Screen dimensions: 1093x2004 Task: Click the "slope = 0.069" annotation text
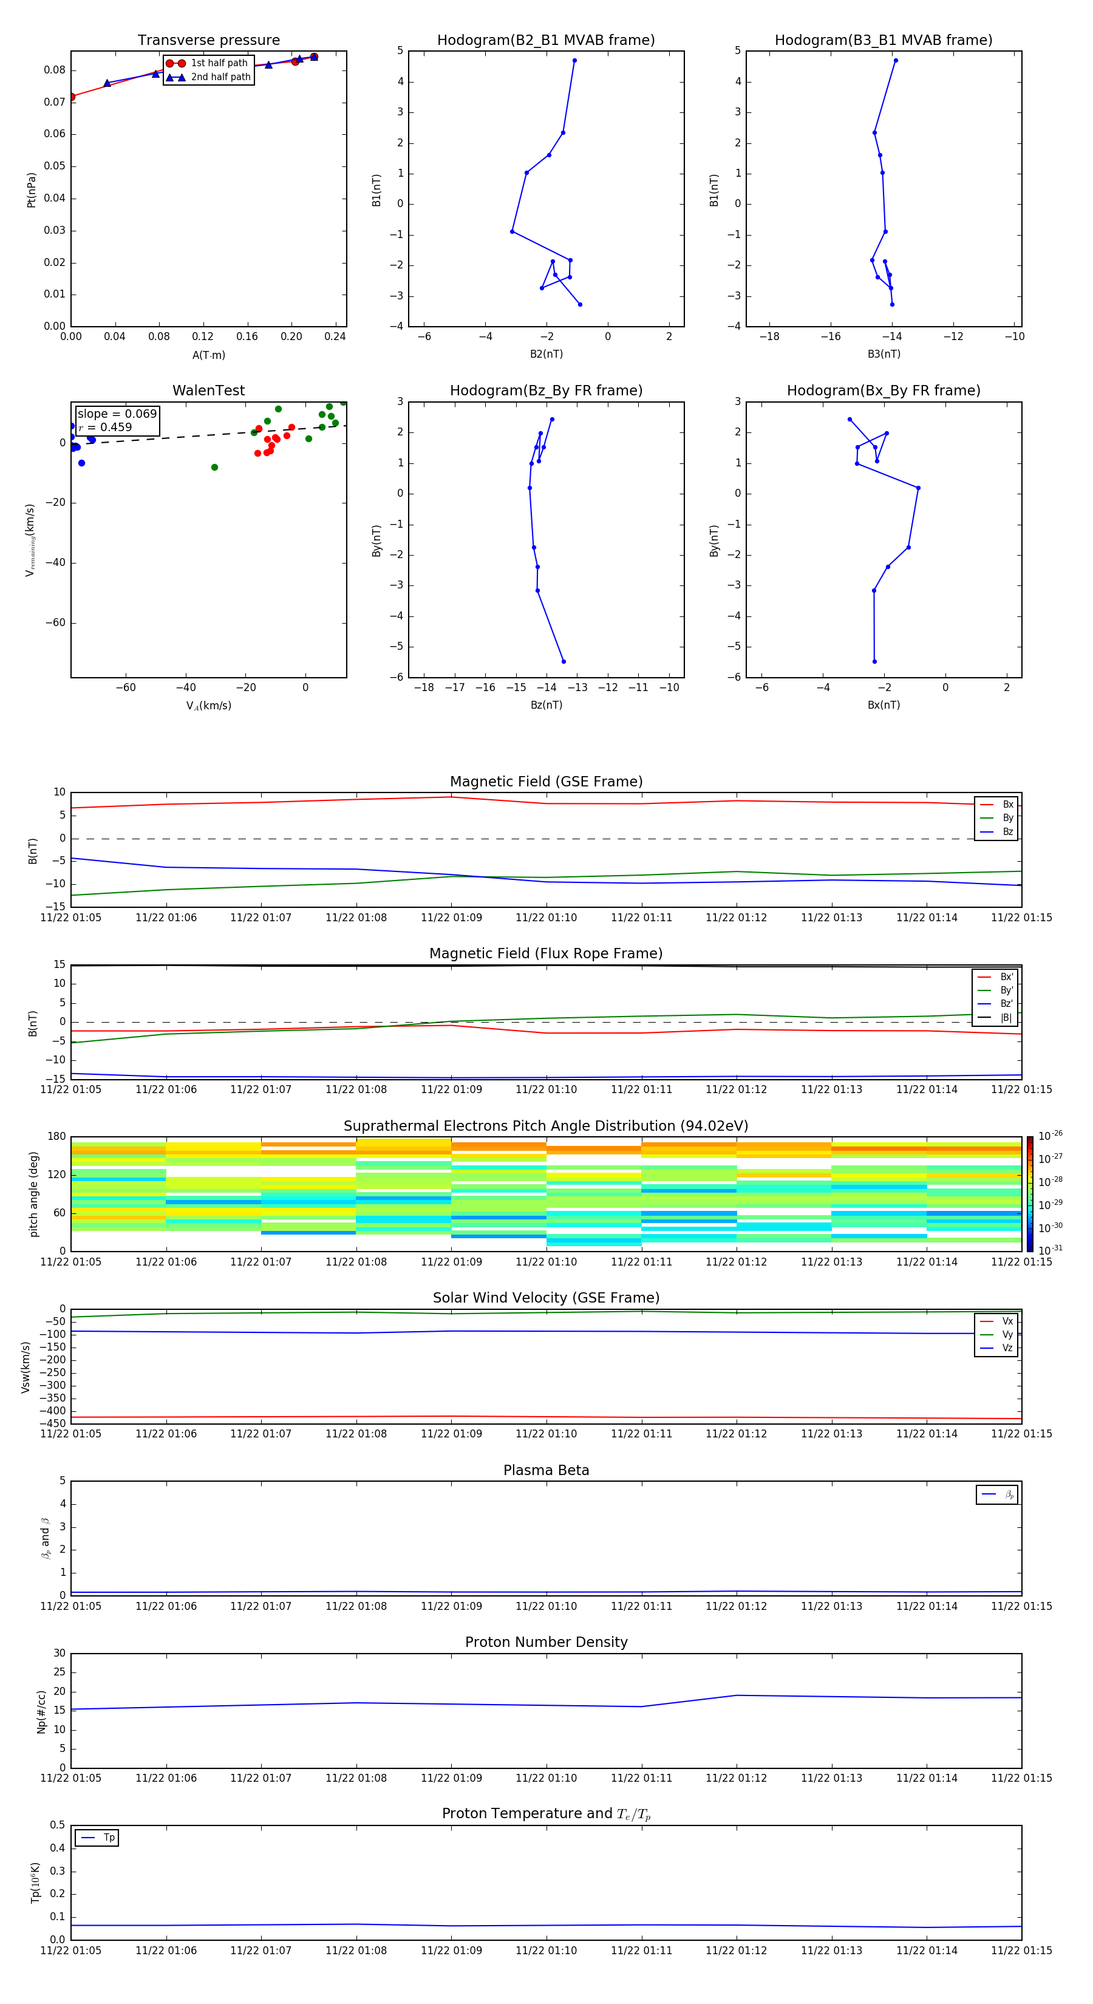coord(117,414)
